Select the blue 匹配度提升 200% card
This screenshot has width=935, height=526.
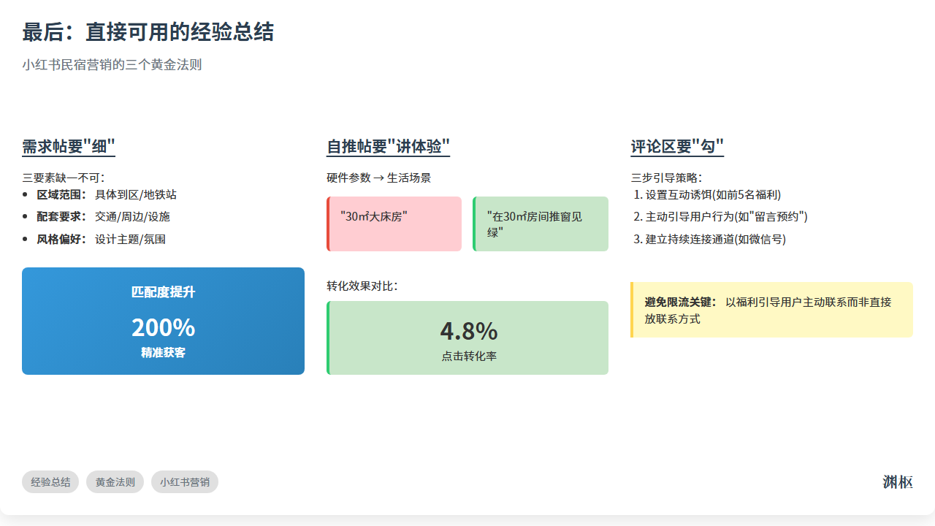coord(163,321)
